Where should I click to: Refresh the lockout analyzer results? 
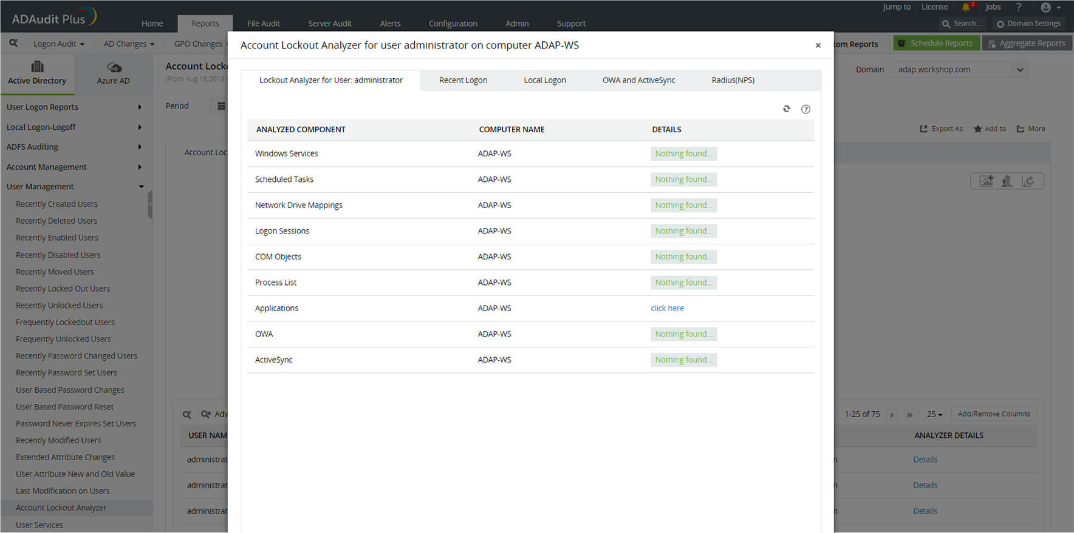click(787, 109)
